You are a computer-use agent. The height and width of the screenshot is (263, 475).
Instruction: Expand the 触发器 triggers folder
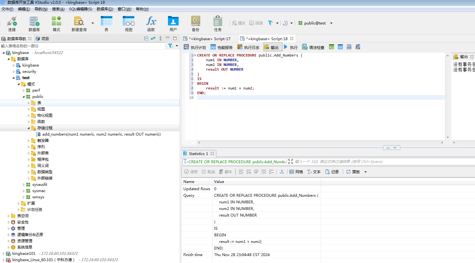pyautogui.click(x=29, y=141)
